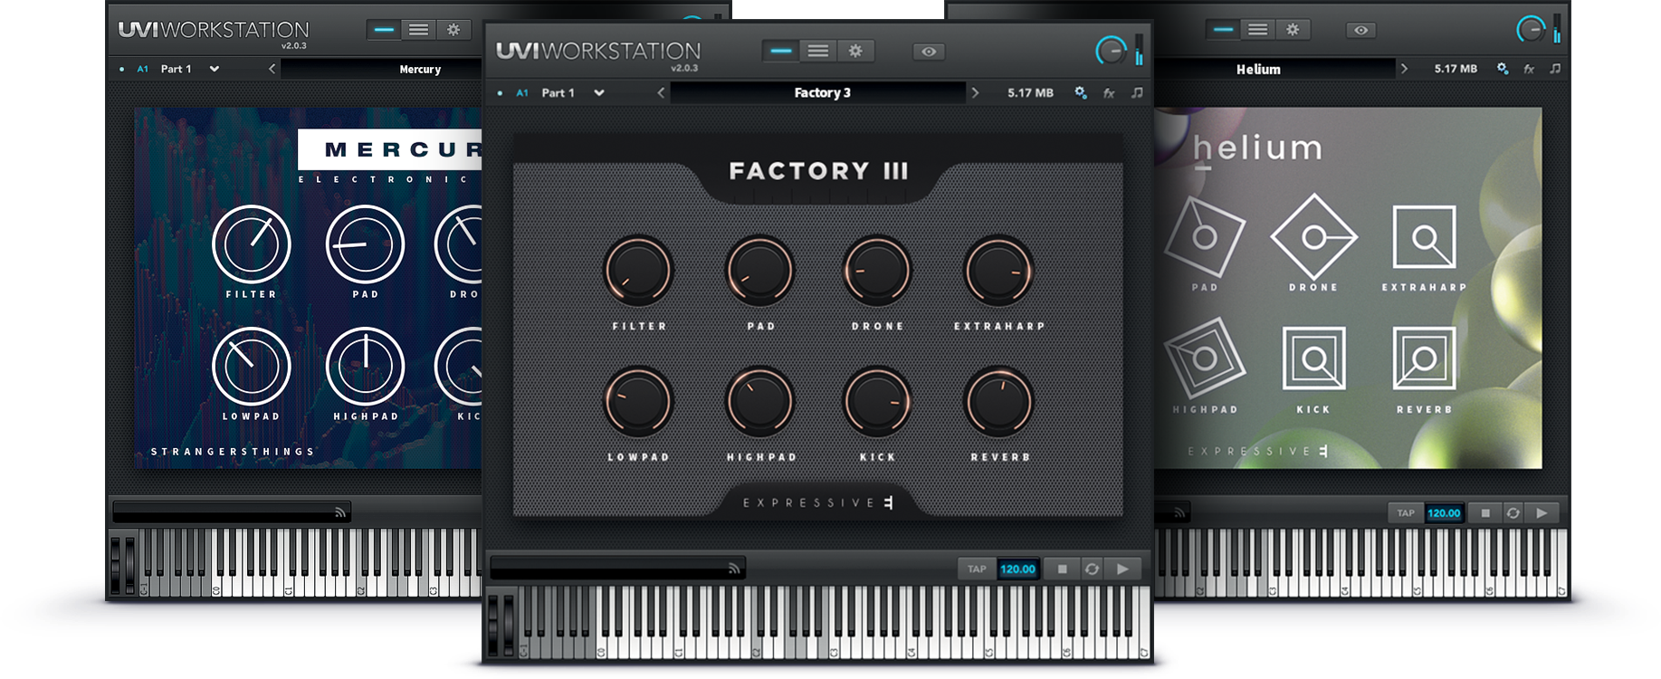Viewport: 1661px width, 679px height.
Task: Open the FX panel in the Factory 3 window
Action: [1109, 93]
